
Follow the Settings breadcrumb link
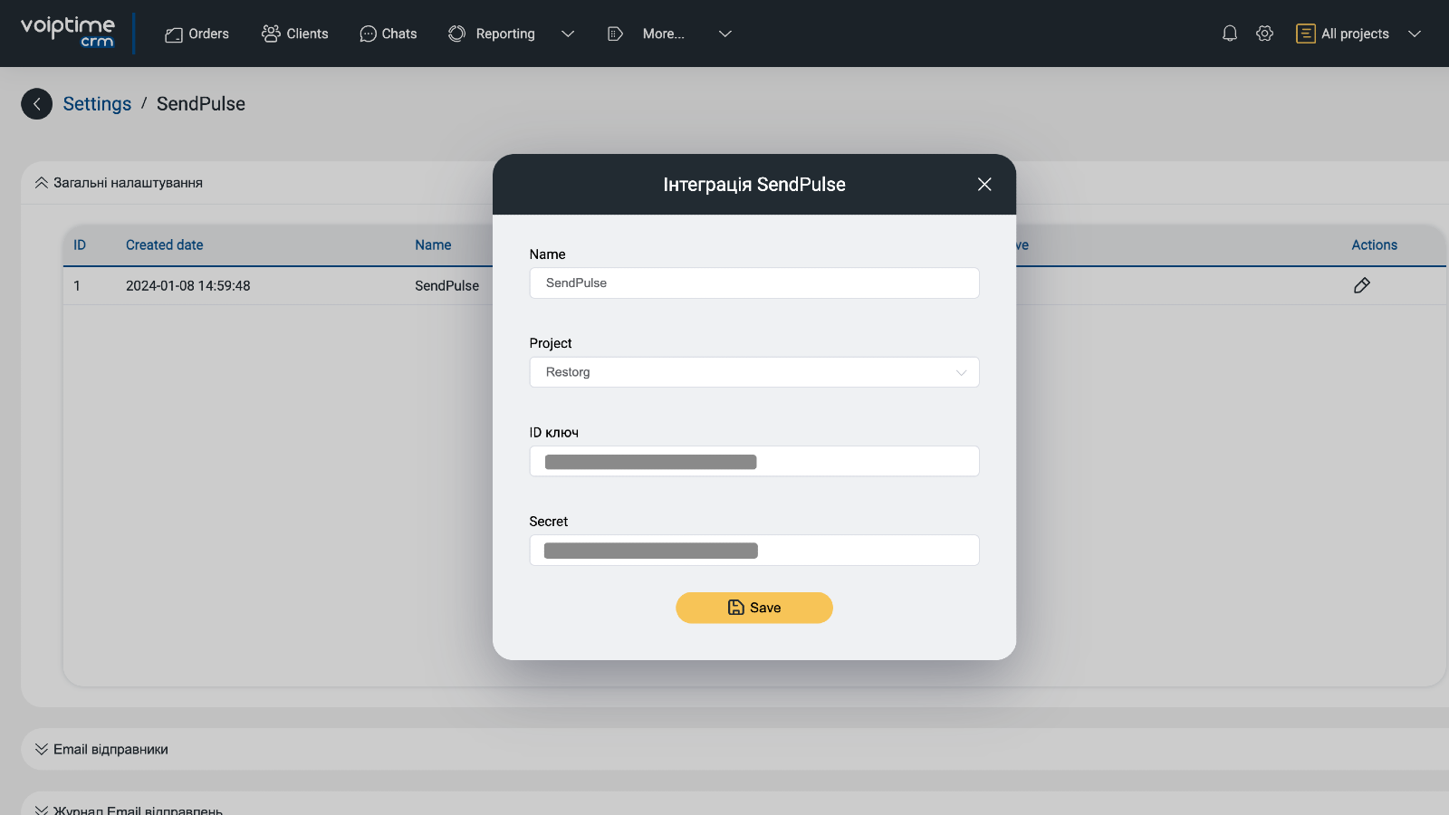(x=97, y=104)
